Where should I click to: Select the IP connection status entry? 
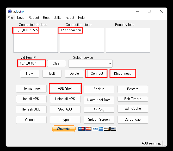click(x=71, y=30)
